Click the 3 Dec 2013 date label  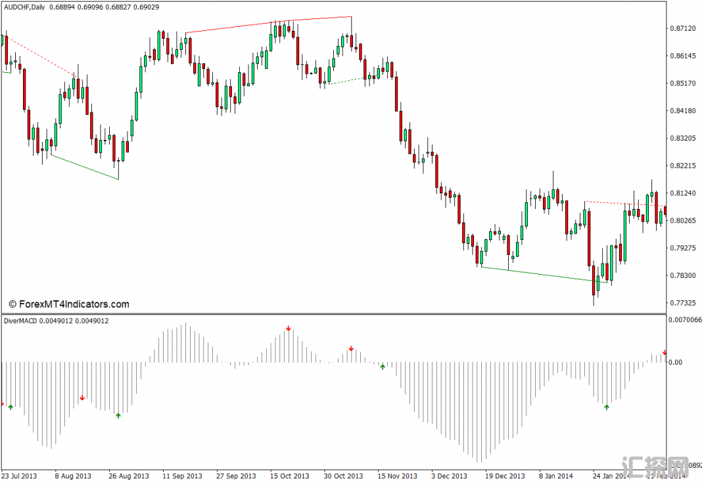[449, 476]
